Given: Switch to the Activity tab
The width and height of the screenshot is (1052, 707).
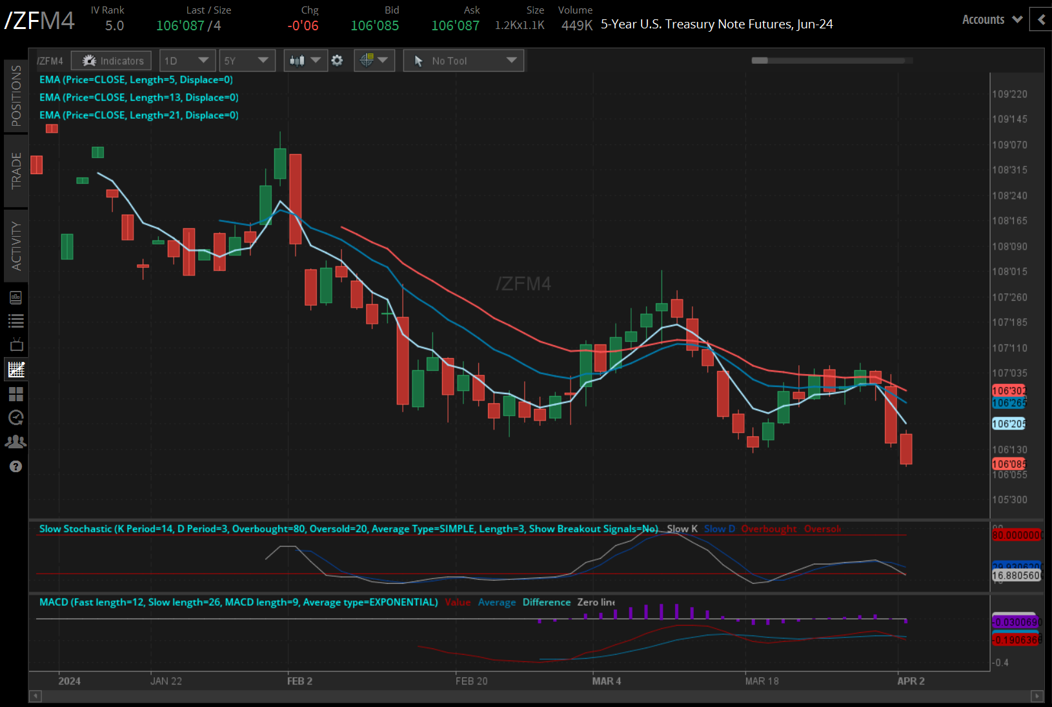Looking at the screenshot, I should tap(16, 246).
